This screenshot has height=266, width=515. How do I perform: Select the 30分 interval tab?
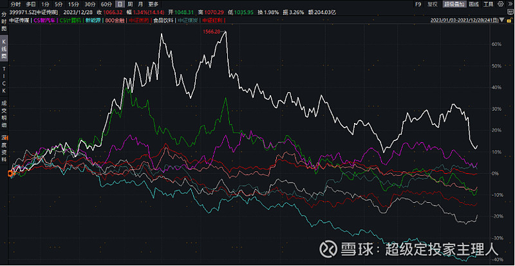[89, 5]
